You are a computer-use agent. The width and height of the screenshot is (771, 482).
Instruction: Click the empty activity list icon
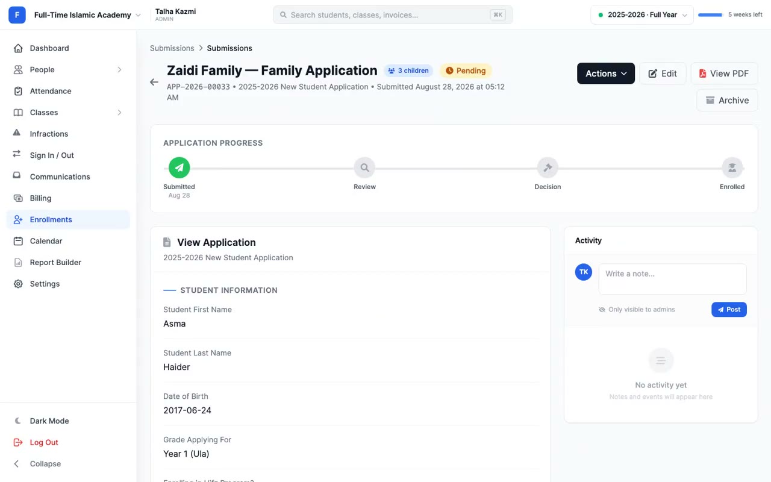pyautogui.click(x=661, y=360)
